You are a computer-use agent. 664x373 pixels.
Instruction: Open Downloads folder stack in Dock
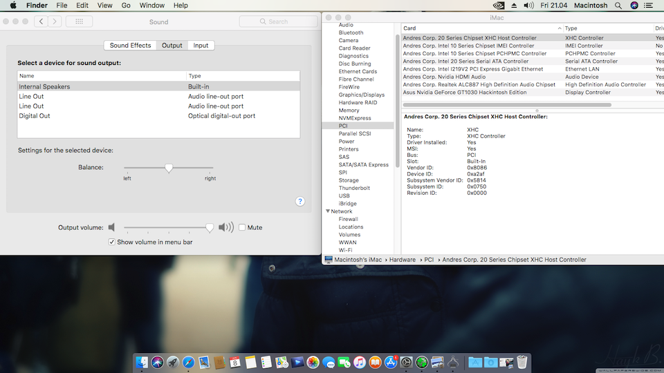(x=491, y=363)
